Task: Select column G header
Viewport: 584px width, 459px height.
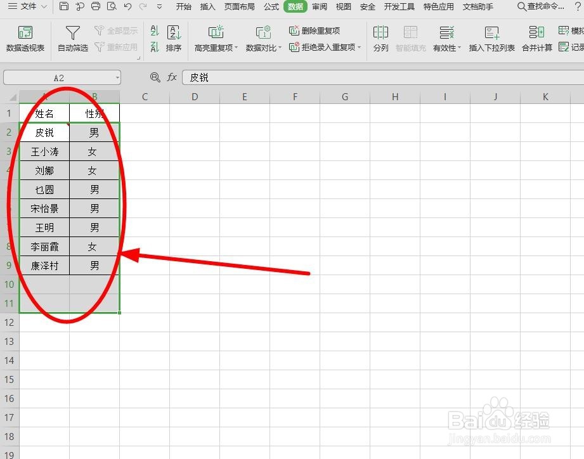Action: tap(345, 97)
